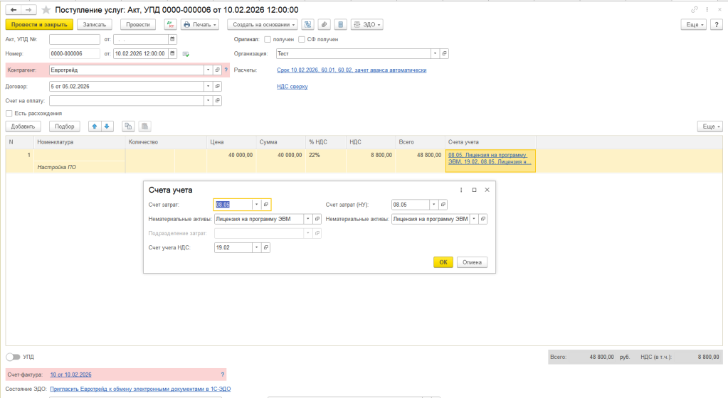
Task: Maximize the Счета учета dialog
Action: click(x=474, y=190)
